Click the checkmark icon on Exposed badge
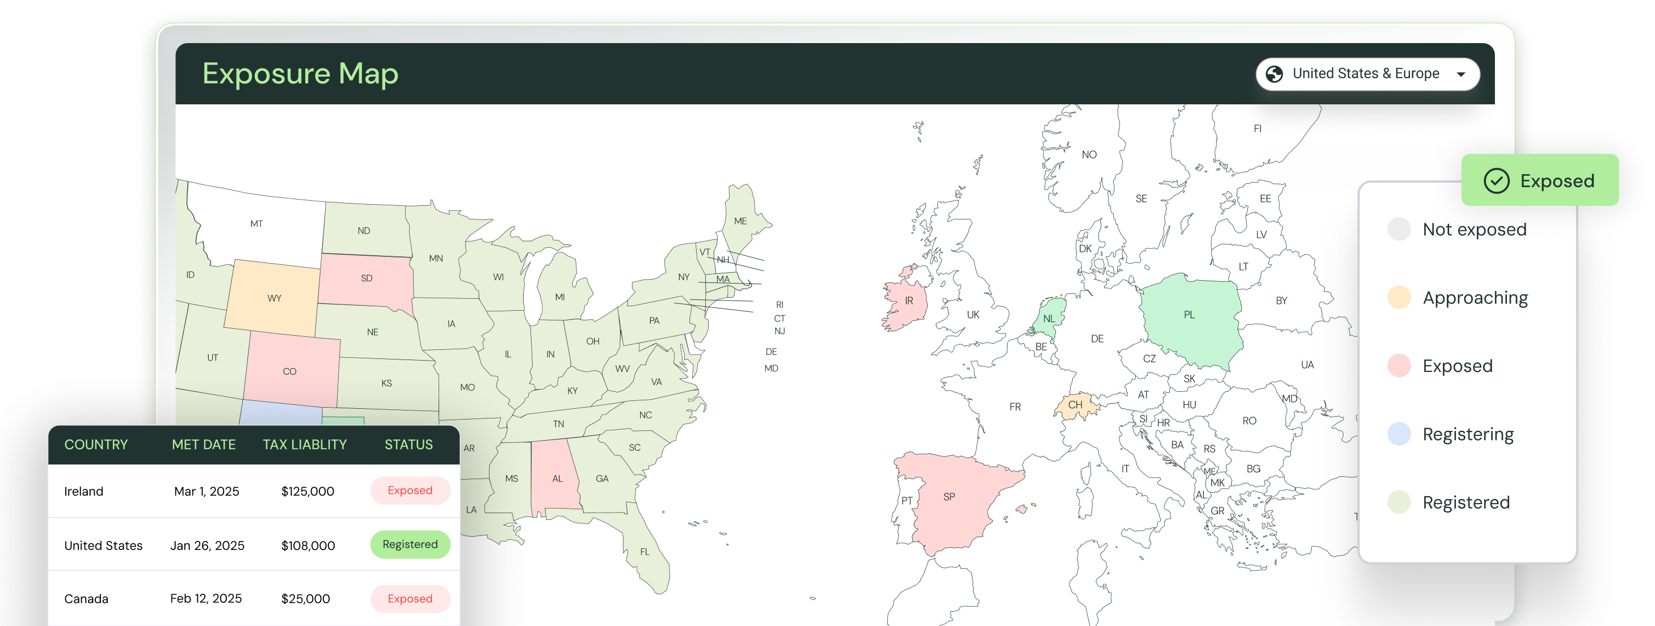 (x=1496, y=181)
